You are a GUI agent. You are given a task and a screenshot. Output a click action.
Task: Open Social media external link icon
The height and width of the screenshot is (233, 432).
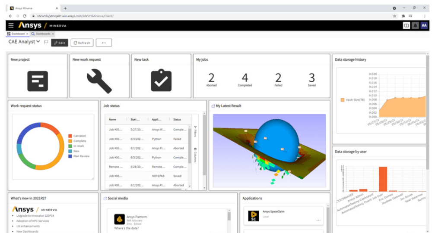tap(105, 199)
